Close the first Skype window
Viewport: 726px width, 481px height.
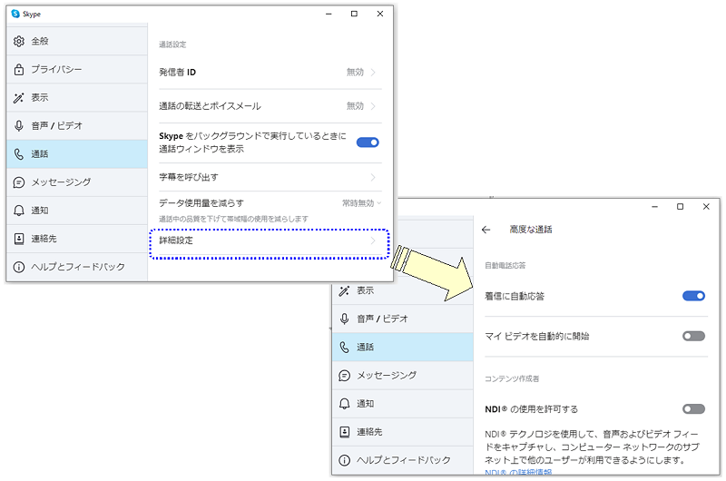tap(380, 14)
